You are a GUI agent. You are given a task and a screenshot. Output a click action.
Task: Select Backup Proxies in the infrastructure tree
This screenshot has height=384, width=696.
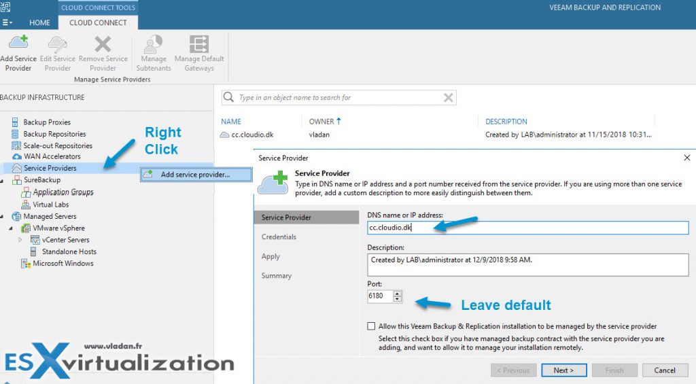click(x=46, y=122)
